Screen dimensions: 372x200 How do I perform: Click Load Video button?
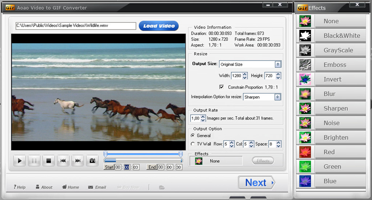pyautogui.click(x=159, y=26)
